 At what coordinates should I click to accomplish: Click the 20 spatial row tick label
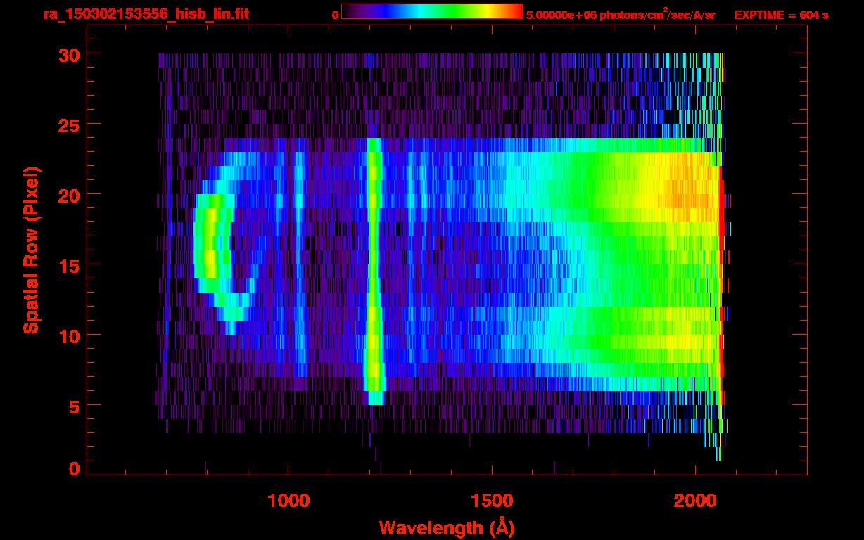tap(69, 195)
